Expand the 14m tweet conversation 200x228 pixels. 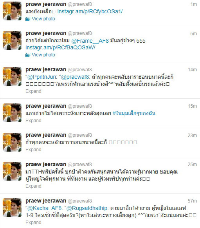pos(33,91)
